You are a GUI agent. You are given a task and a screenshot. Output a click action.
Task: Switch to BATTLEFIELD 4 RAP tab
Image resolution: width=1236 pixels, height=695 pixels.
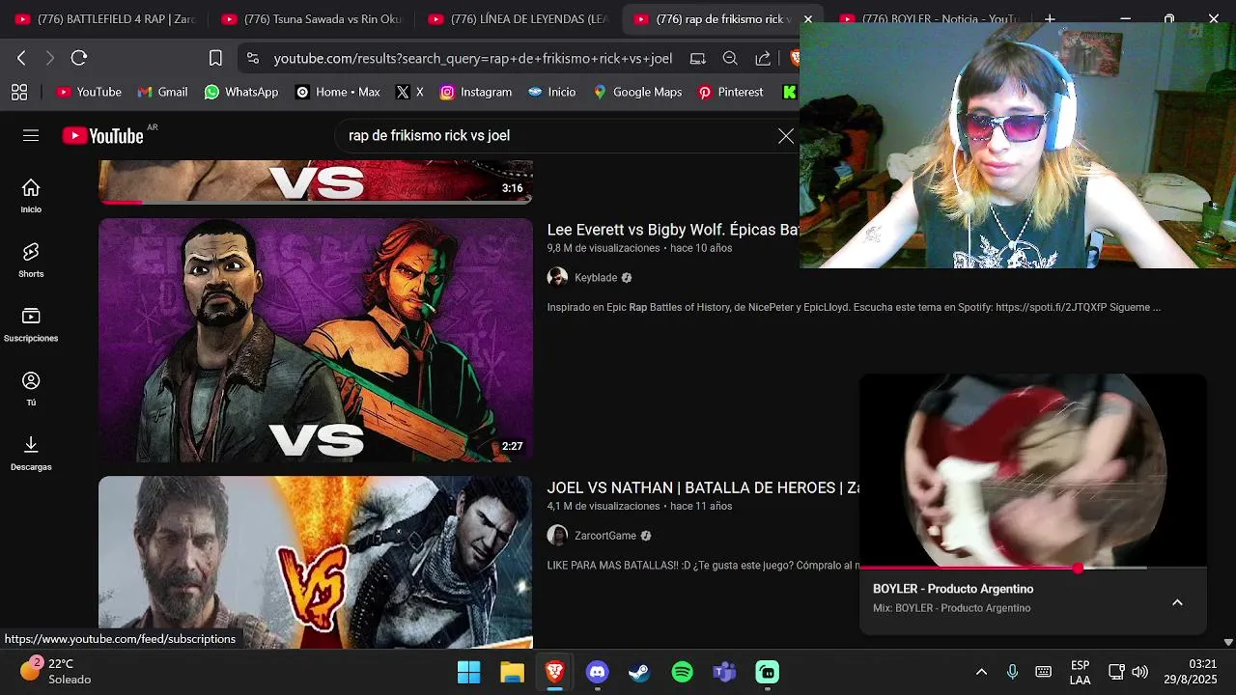click(106, 19)
